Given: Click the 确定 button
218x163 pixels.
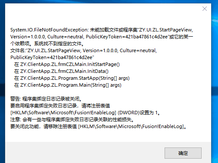Looking at the screenshot, I should click(x=183, y=153).
